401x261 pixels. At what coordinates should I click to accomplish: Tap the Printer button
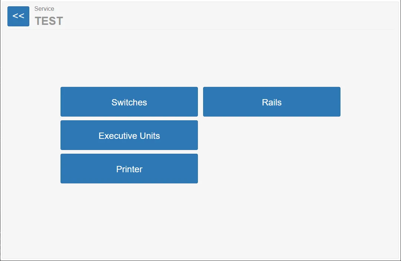129,169
